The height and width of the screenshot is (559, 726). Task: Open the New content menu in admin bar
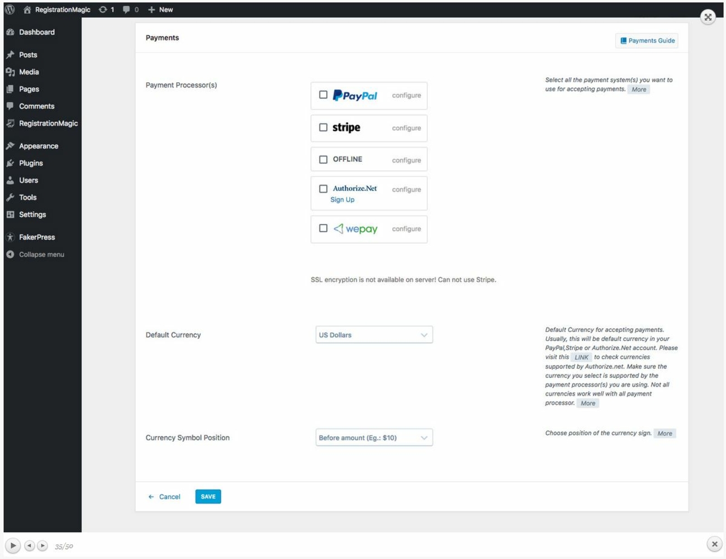pyautogui.click(x=160, y=10)
